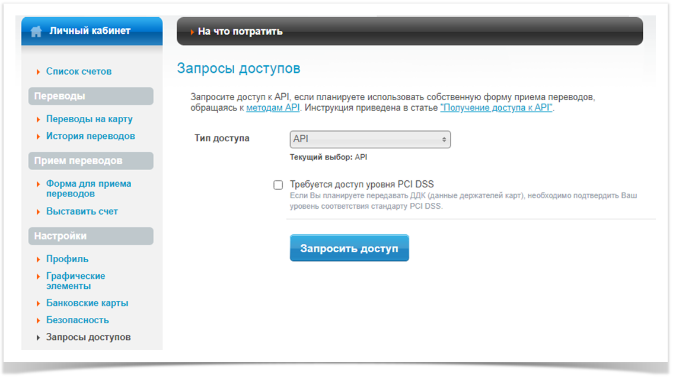Viewport: 676px width, 379px height.
Task: Open Форма для приема переводов page
Action: [88, 189]
